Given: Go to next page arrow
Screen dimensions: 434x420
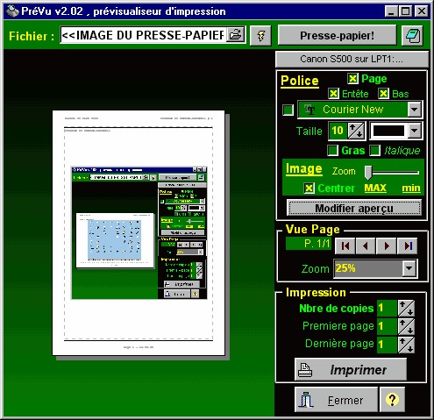Looking at the screenshot, I should [387, 246].
